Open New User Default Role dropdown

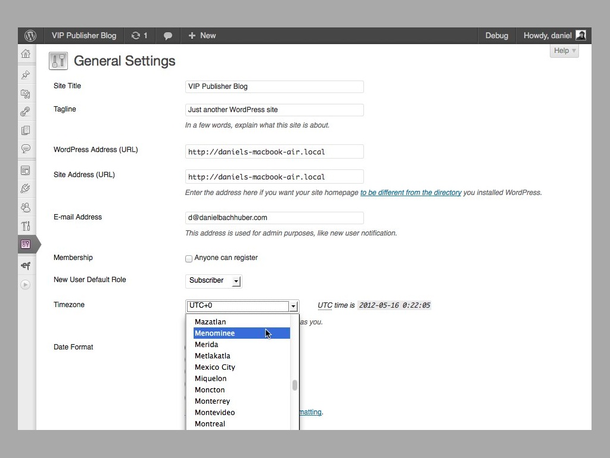214,281
